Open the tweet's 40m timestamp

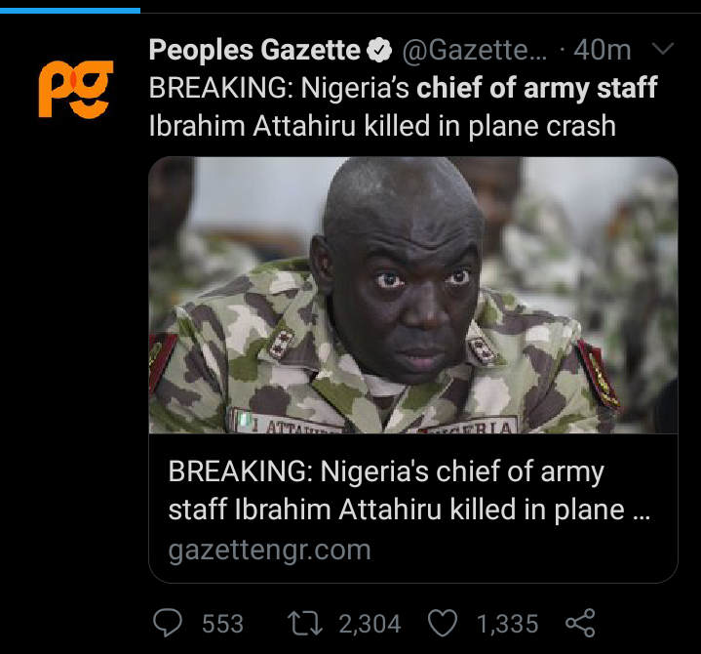tap(603, 50)
